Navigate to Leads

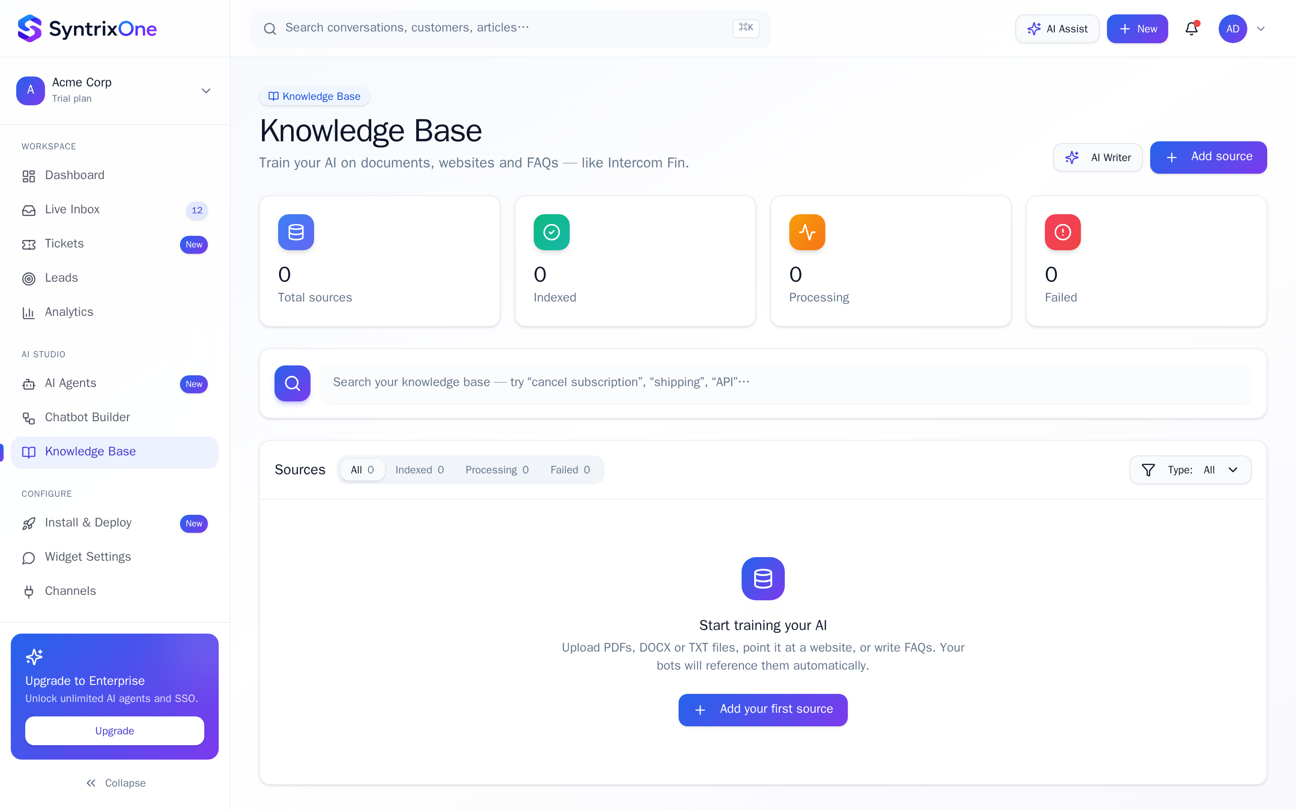click(x=115, y=278)
